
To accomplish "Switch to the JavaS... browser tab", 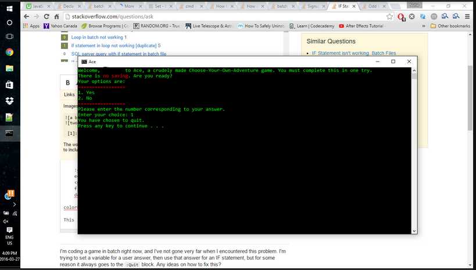I will click(37, 6).
